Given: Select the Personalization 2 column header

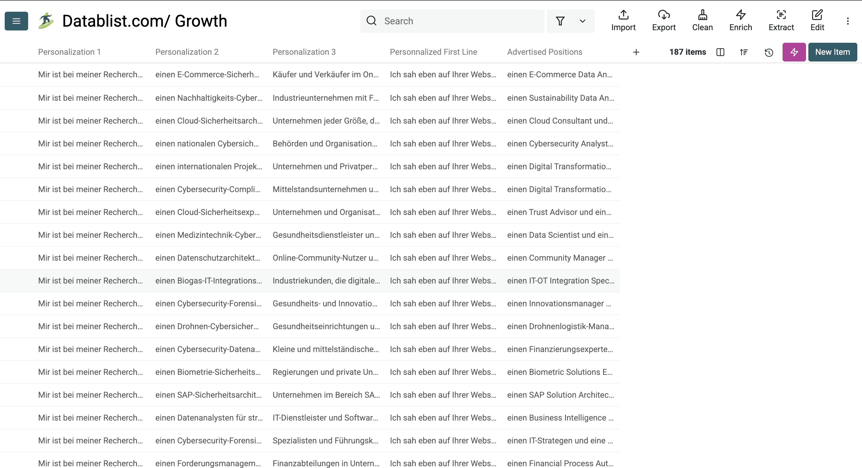Looking at the screenshot, I should pyautogui.click(x=187, y=52).
